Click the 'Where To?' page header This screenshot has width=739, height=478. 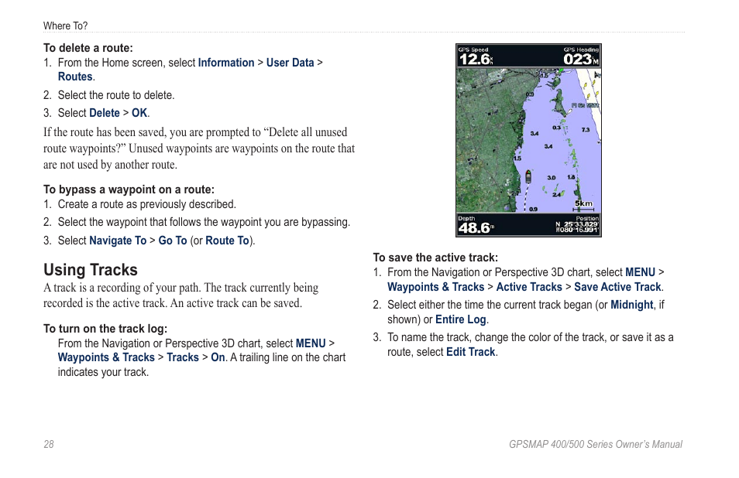click(66, 26)
